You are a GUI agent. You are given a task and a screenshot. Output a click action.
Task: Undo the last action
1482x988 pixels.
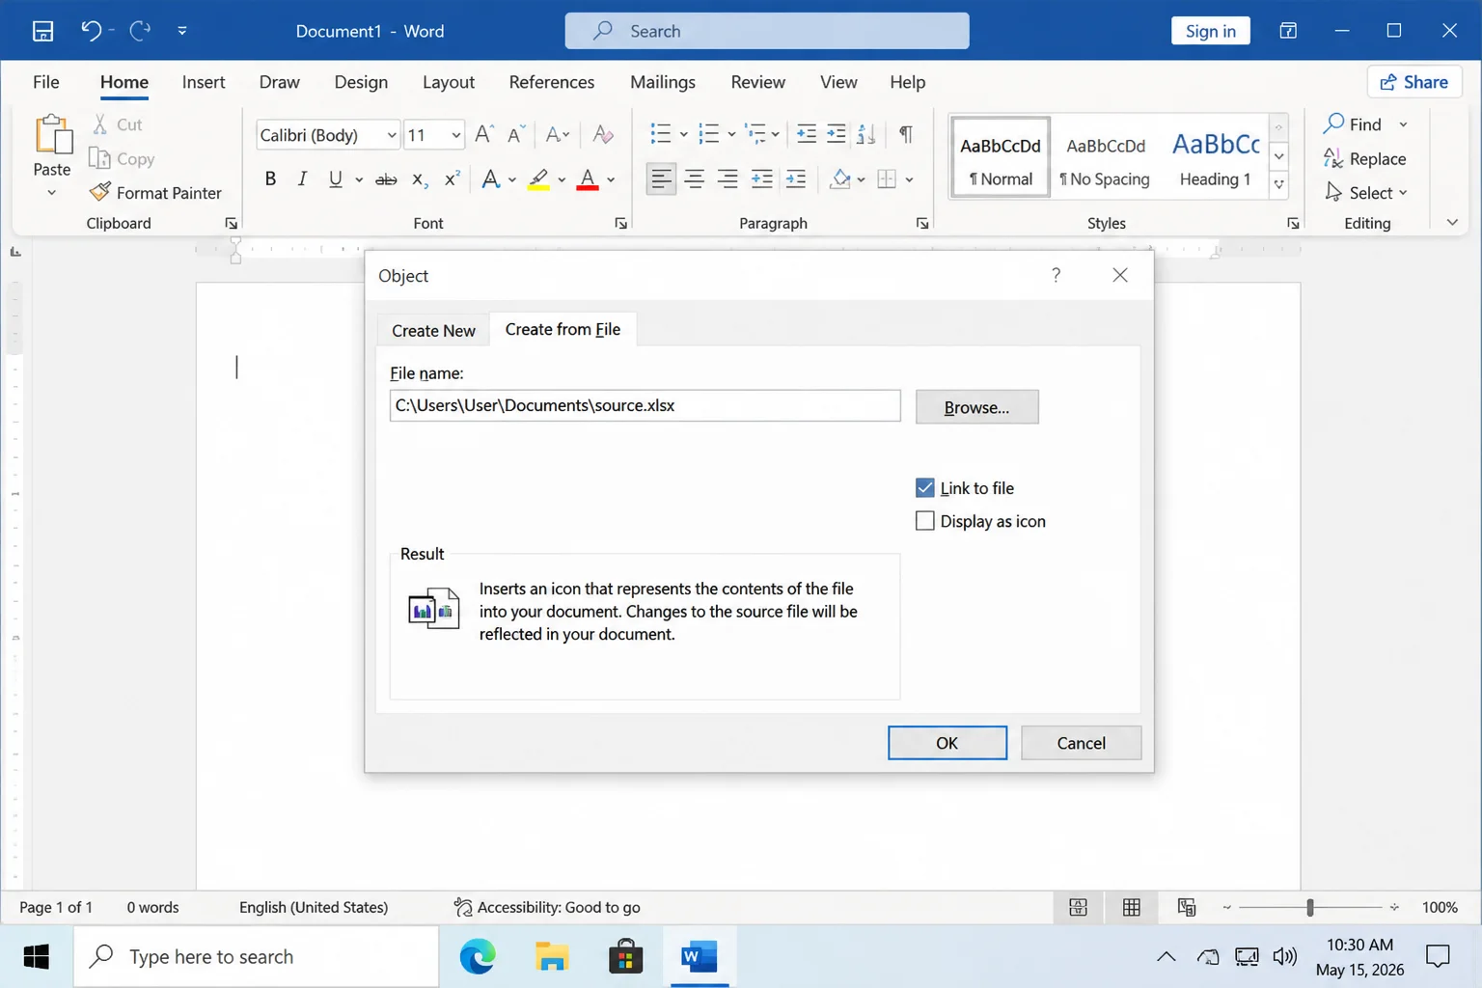91,31
